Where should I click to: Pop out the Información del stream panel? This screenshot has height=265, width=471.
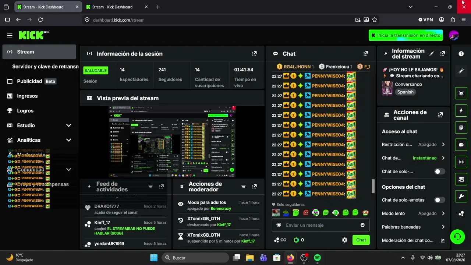[443, 54]
